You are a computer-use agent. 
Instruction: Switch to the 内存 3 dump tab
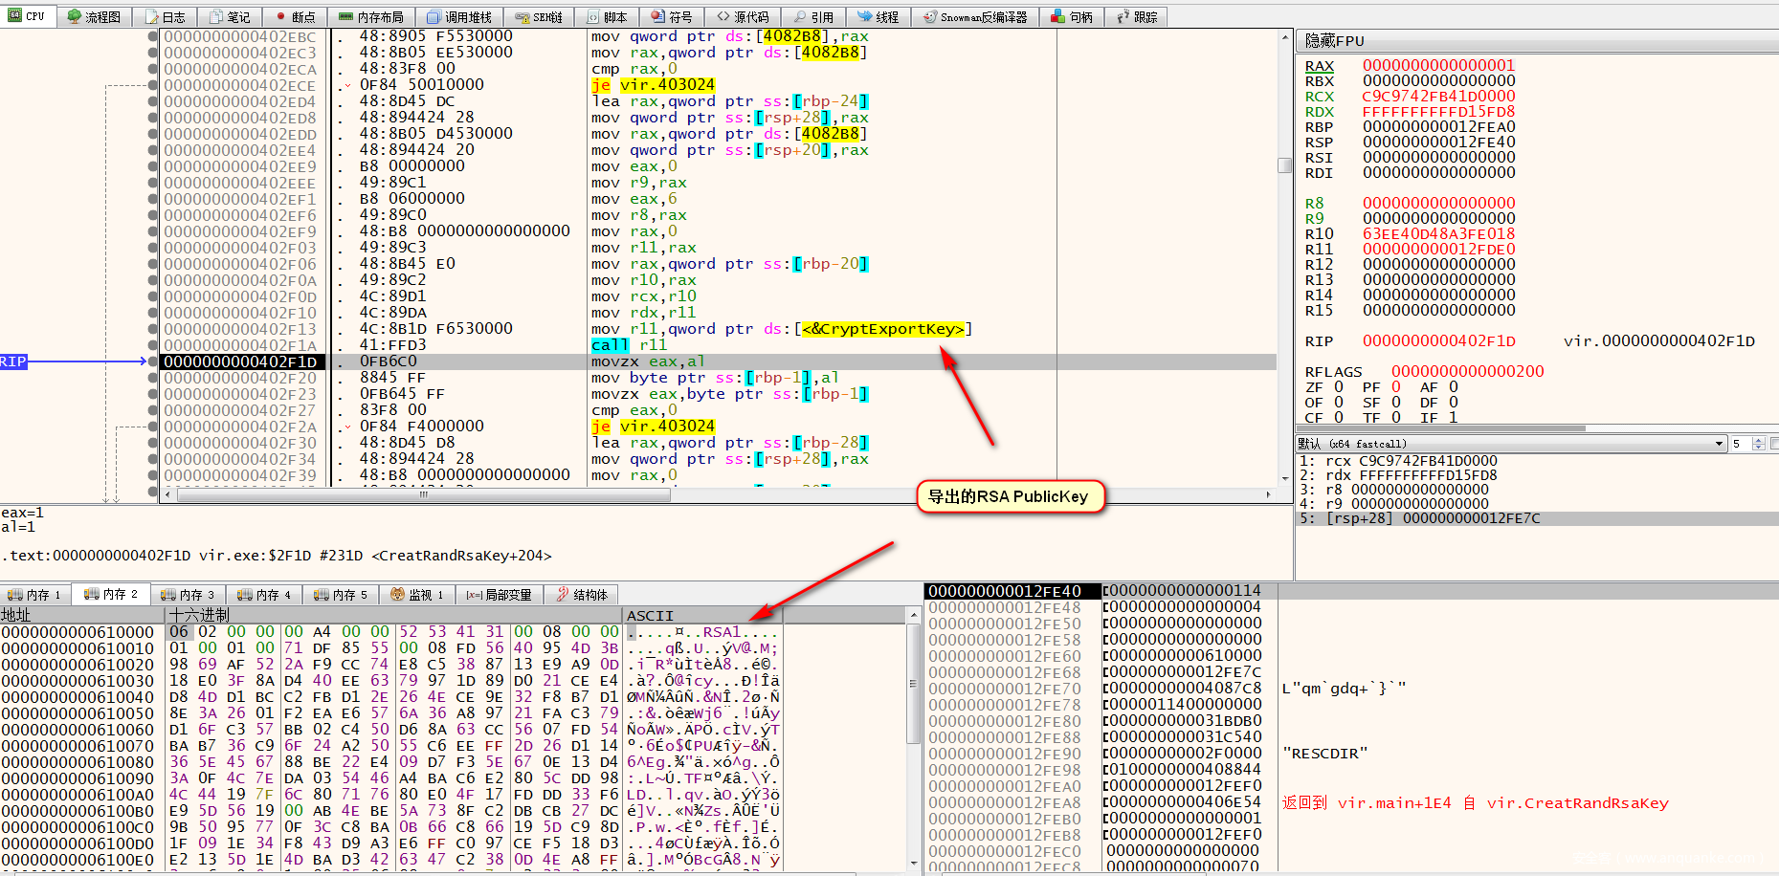click(x=188, y=595)
